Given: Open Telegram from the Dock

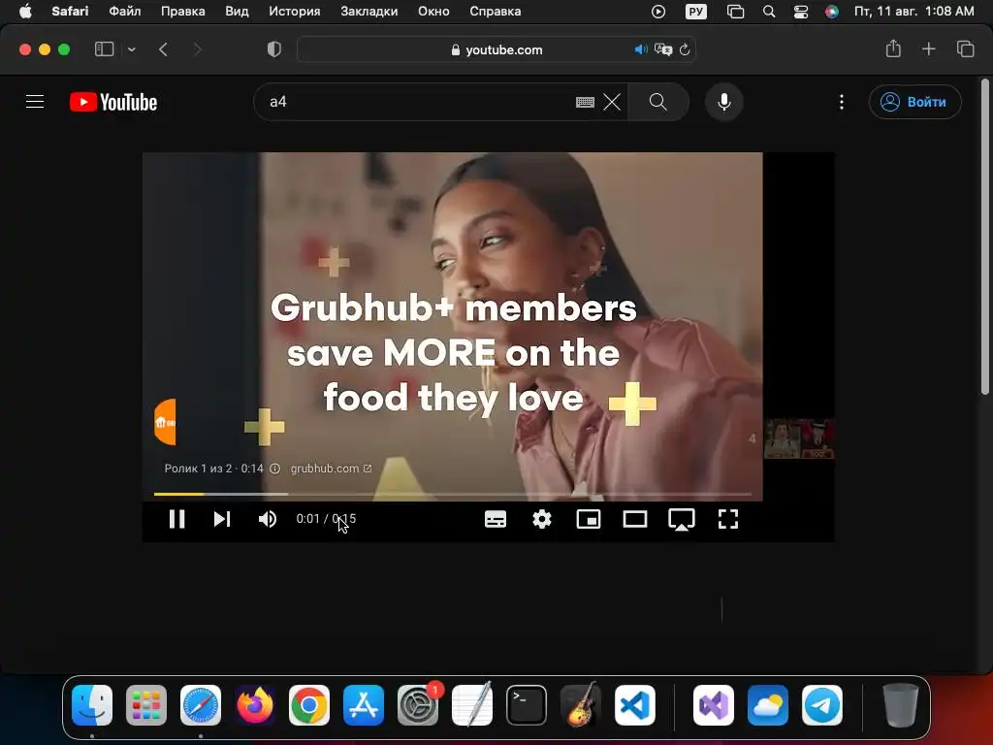Looking at the screenshot, I should click(x=822, y=705).
